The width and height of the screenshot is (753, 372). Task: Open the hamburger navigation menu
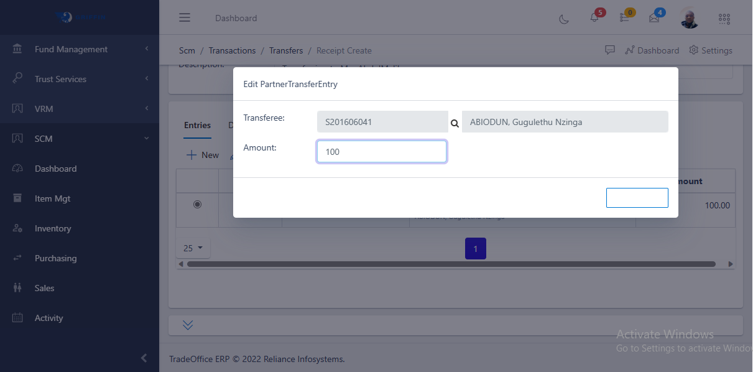[185, 17]
